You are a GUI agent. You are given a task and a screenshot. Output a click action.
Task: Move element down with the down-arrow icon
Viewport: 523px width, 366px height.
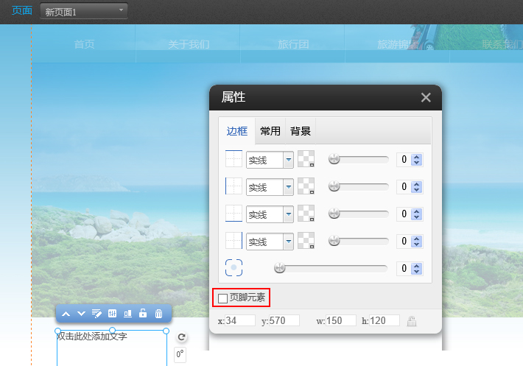[x=81, y=314]
